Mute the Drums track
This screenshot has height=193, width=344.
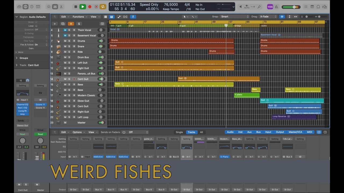click(65, 41)
